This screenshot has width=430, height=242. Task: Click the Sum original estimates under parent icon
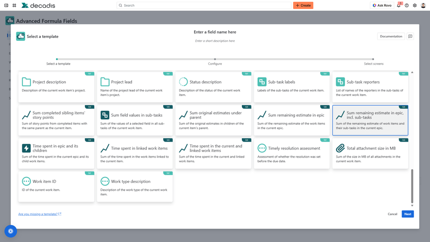click(x=183, y=115)
